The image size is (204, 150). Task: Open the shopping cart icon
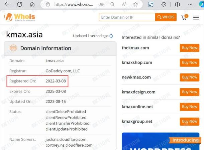point(184,17)
